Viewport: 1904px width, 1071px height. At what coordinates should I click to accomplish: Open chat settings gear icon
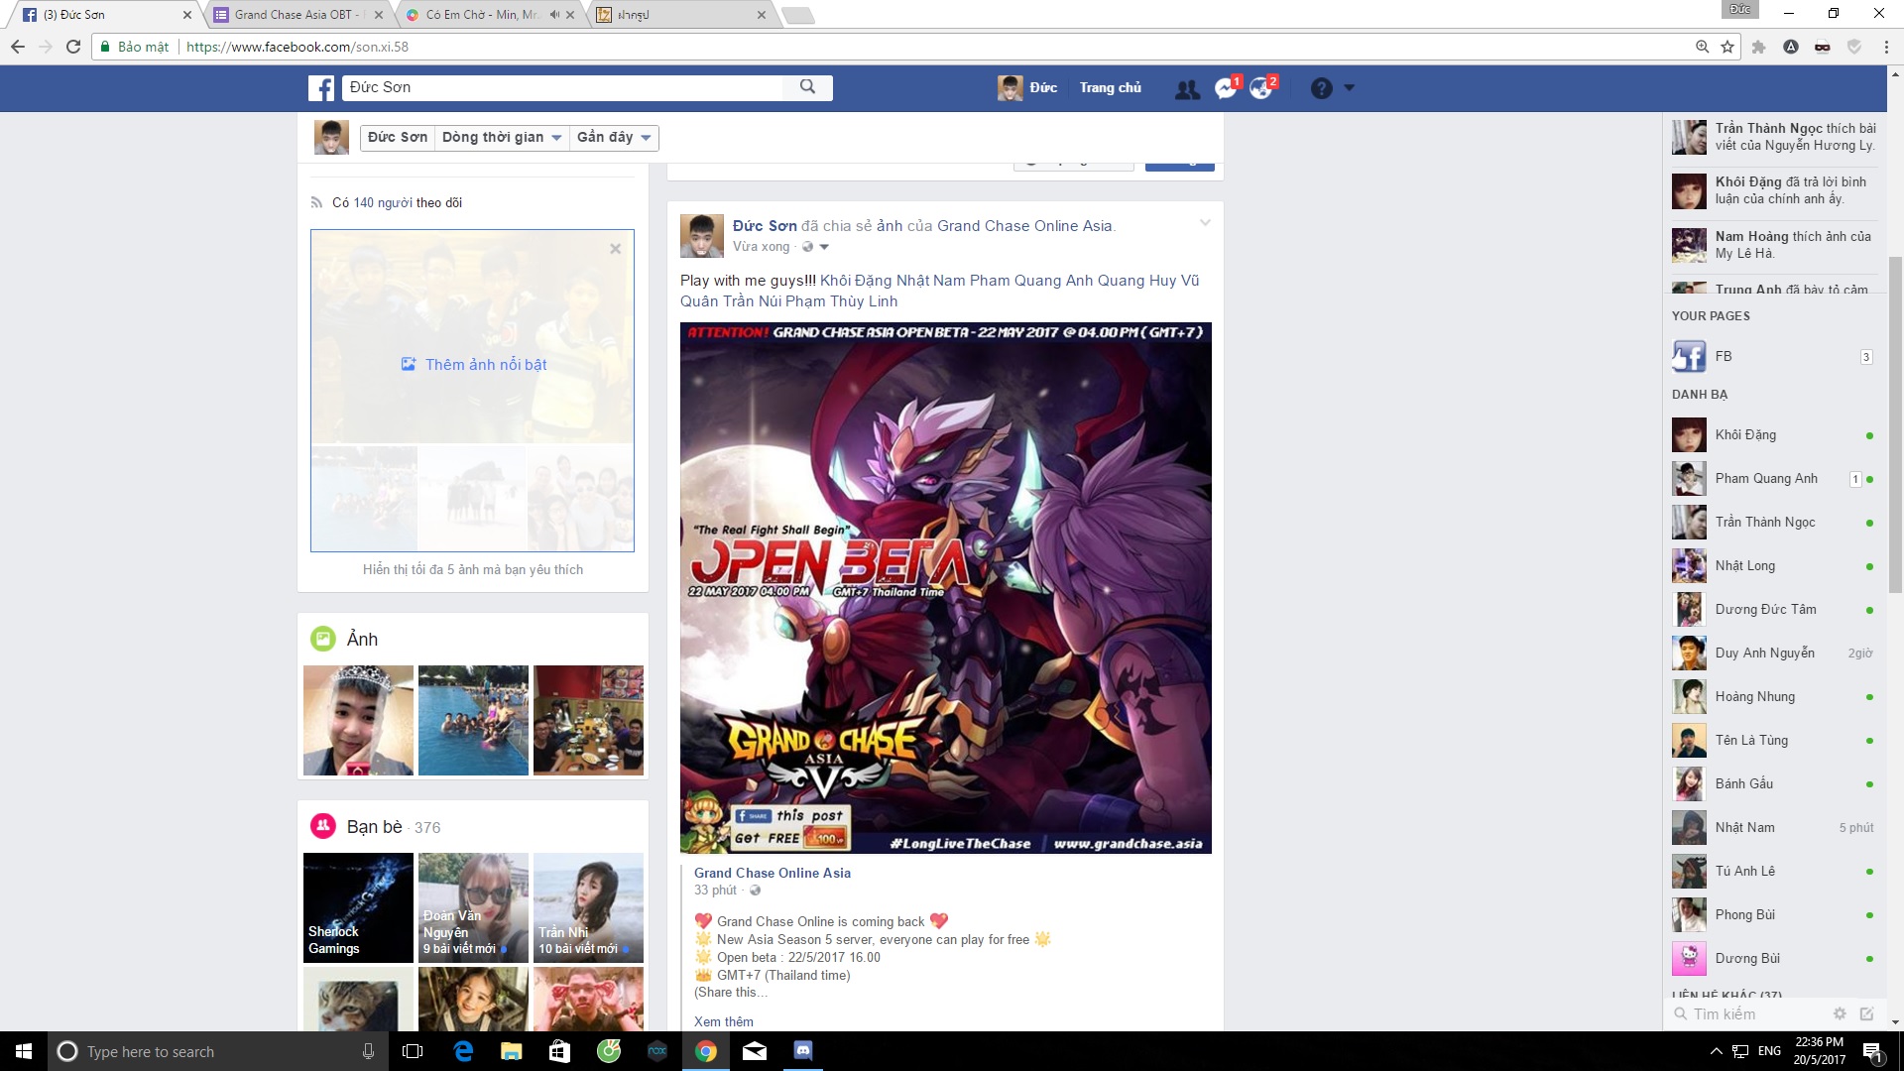point(1840,1013)
